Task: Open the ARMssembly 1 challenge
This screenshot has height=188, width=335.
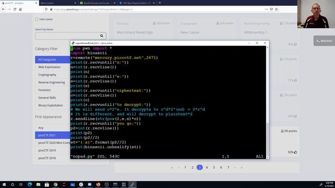Action: 255,32
